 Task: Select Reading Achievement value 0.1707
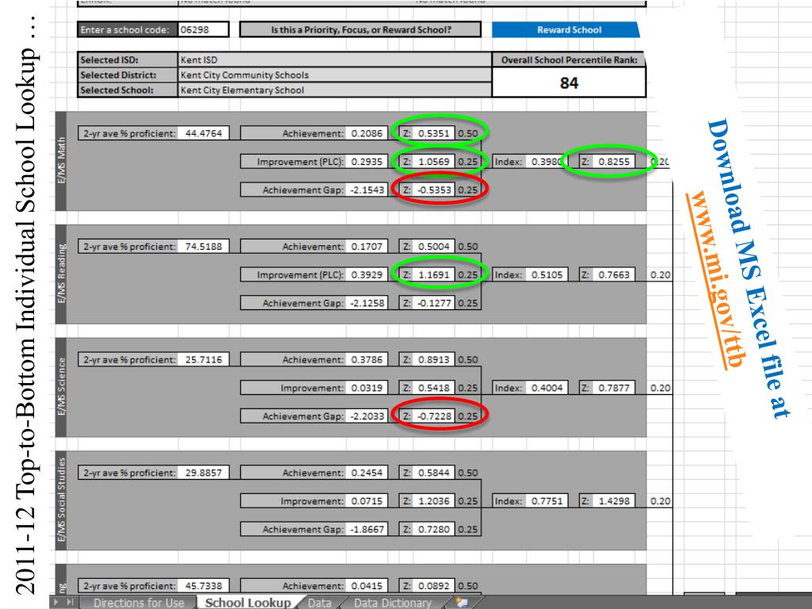(x=366, y=247)
